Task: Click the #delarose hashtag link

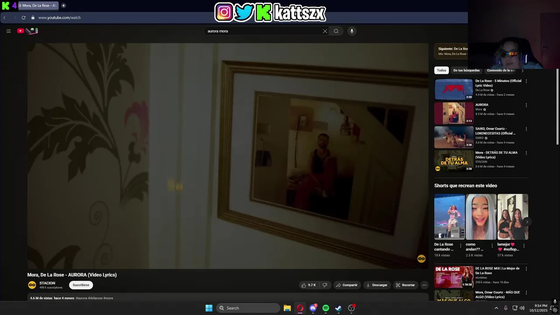Action: pos(95,298)
